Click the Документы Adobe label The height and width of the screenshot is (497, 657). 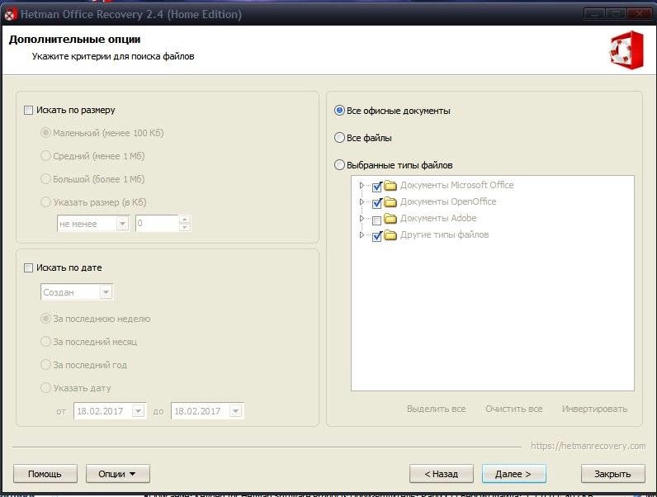[438, 218]
